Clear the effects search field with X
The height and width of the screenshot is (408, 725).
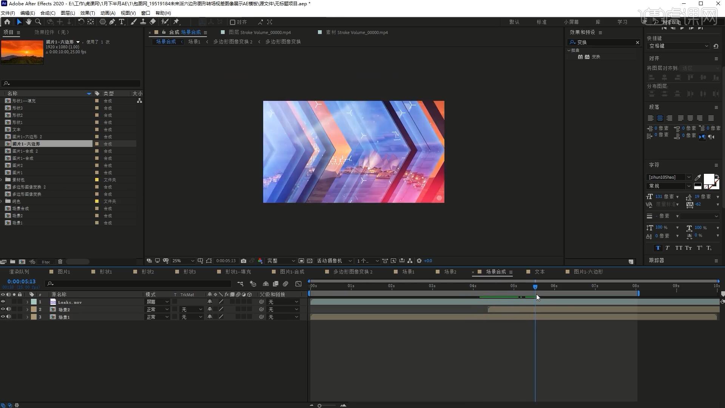tap(637, 42)
